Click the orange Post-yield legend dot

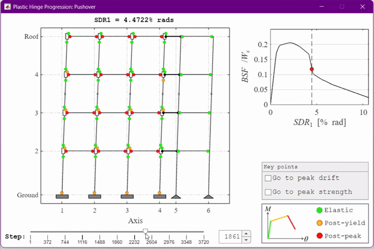[319, 223]
